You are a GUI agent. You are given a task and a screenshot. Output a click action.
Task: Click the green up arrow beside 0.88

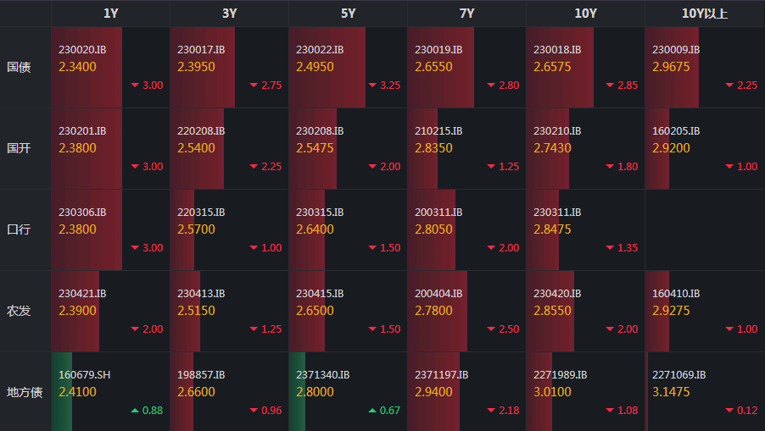(135, 411)
